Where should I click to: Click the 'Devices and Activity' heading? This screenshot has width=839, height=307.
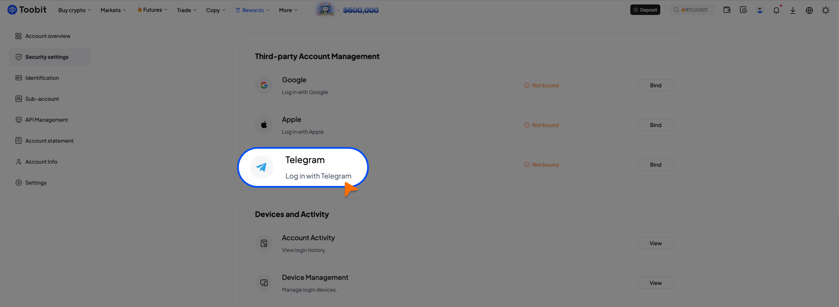[x=292, y=214]
